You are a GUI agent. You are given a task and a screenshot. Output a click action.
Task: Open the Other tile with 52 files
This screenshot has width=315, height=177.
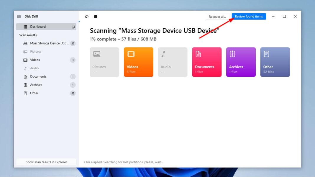point(275,62)
